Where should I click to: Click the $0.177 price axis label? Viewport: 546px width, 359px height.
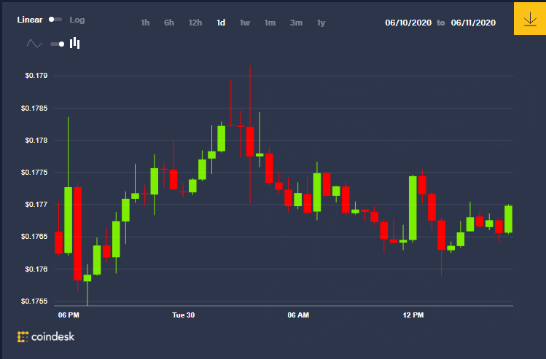36,204
